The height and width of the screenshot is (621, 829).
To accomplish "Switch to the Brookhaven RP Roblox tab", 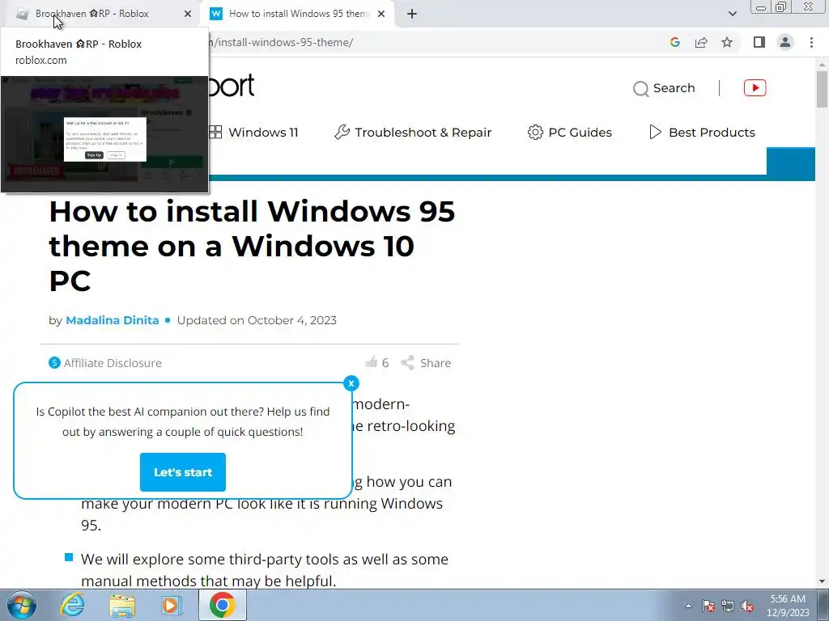I will coord(100,14).
